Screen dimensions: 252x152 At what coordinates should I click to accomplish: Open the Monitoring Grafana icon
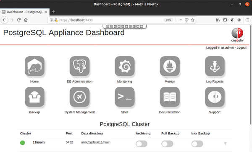coord(125,66)
